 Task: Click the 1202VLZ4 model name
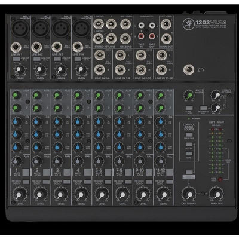pos(211,22)
